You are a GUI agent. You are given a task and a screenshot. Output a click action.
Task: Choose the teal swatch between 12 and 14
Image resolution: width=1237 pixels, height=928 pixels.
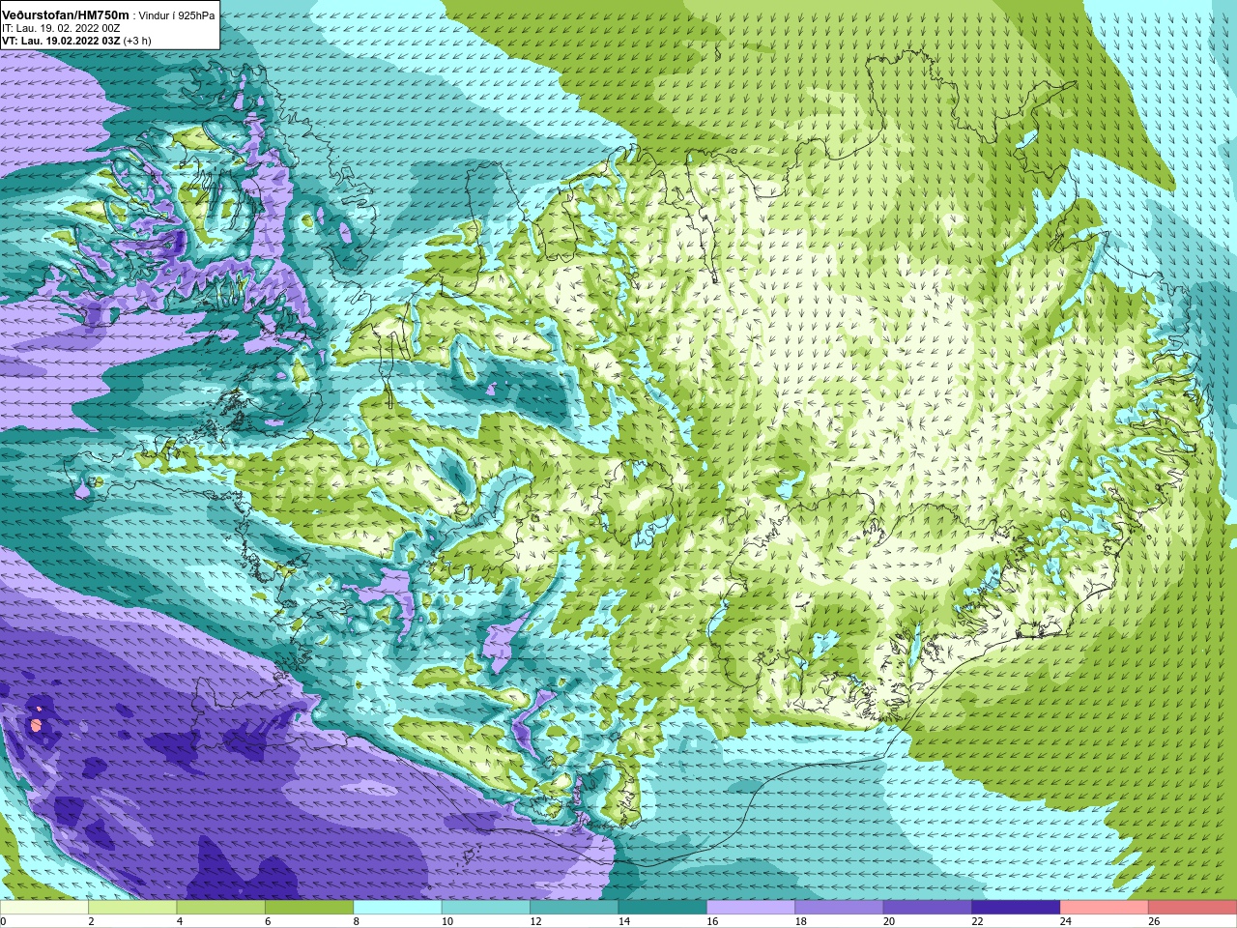(x=574, y=908)
